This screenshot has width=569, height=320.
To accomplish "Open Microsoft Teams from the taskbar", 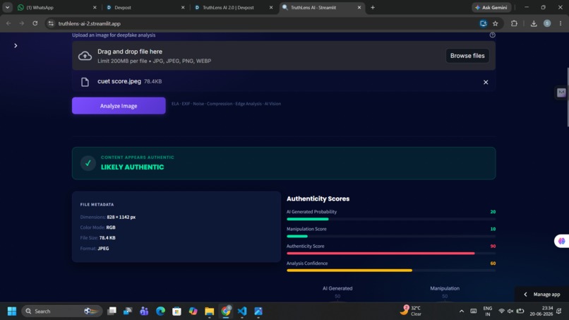I will click(144, 312).
